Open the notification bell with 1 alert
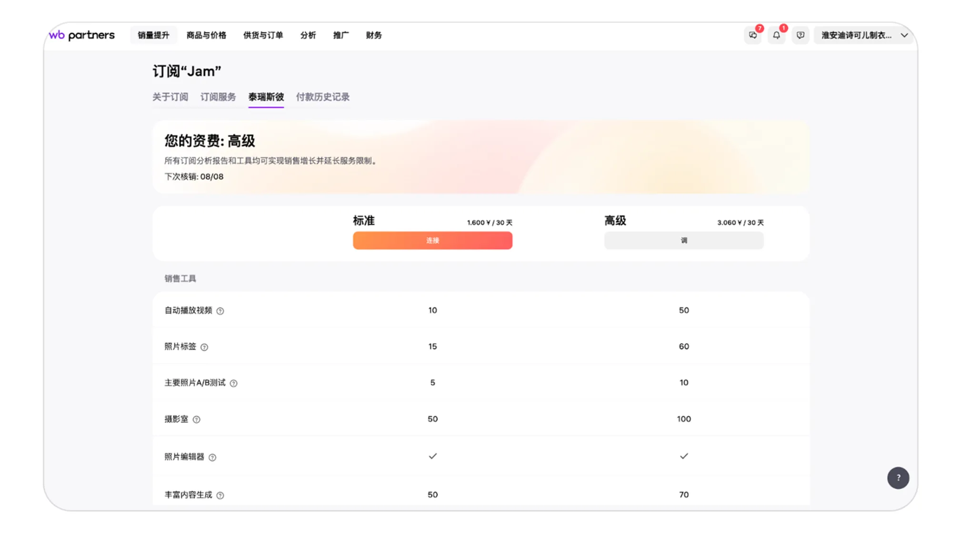 777,35
